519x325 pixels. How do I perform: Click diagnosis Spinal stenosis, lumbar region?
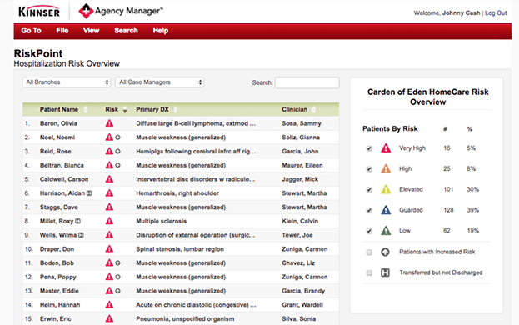[x=180, y=249]
